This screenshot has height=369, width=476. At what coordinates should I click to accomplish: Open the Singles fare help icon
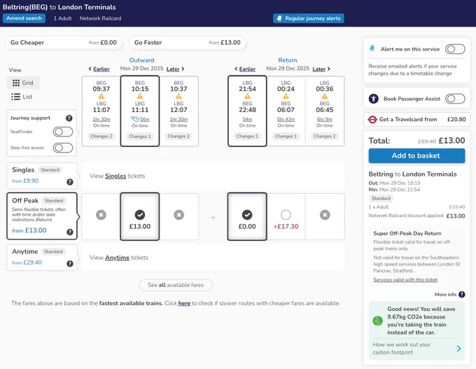[x=70, y=182]
